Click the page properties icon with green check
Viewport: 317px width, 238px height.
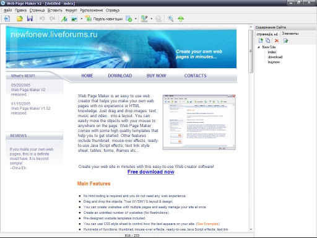coord(285,40)
